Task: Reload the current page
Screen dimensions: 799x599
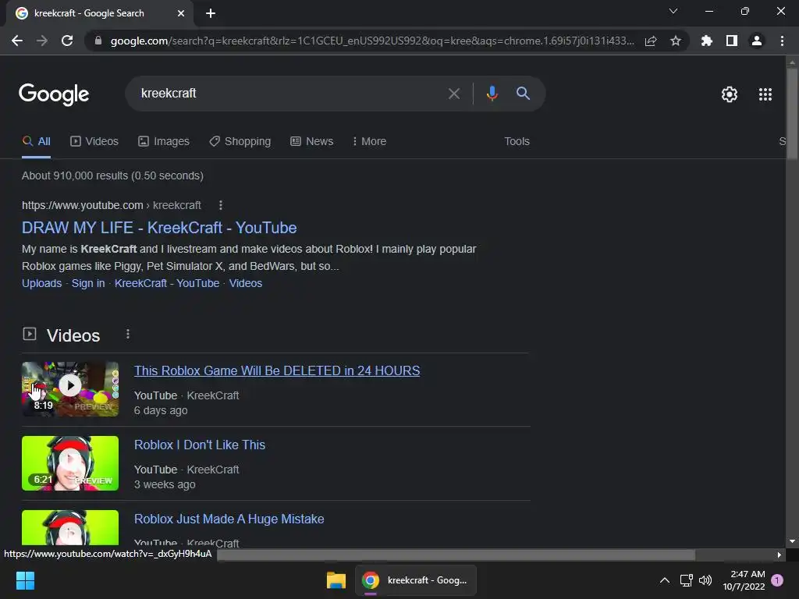Action: pos(67,41)
